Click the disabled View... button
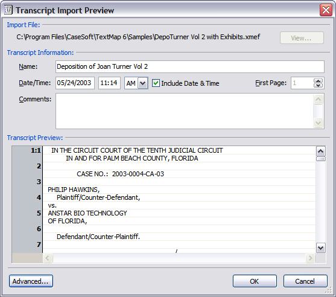Image resolution: width=336 pixels, height=297 pixels. coord(302,38)
